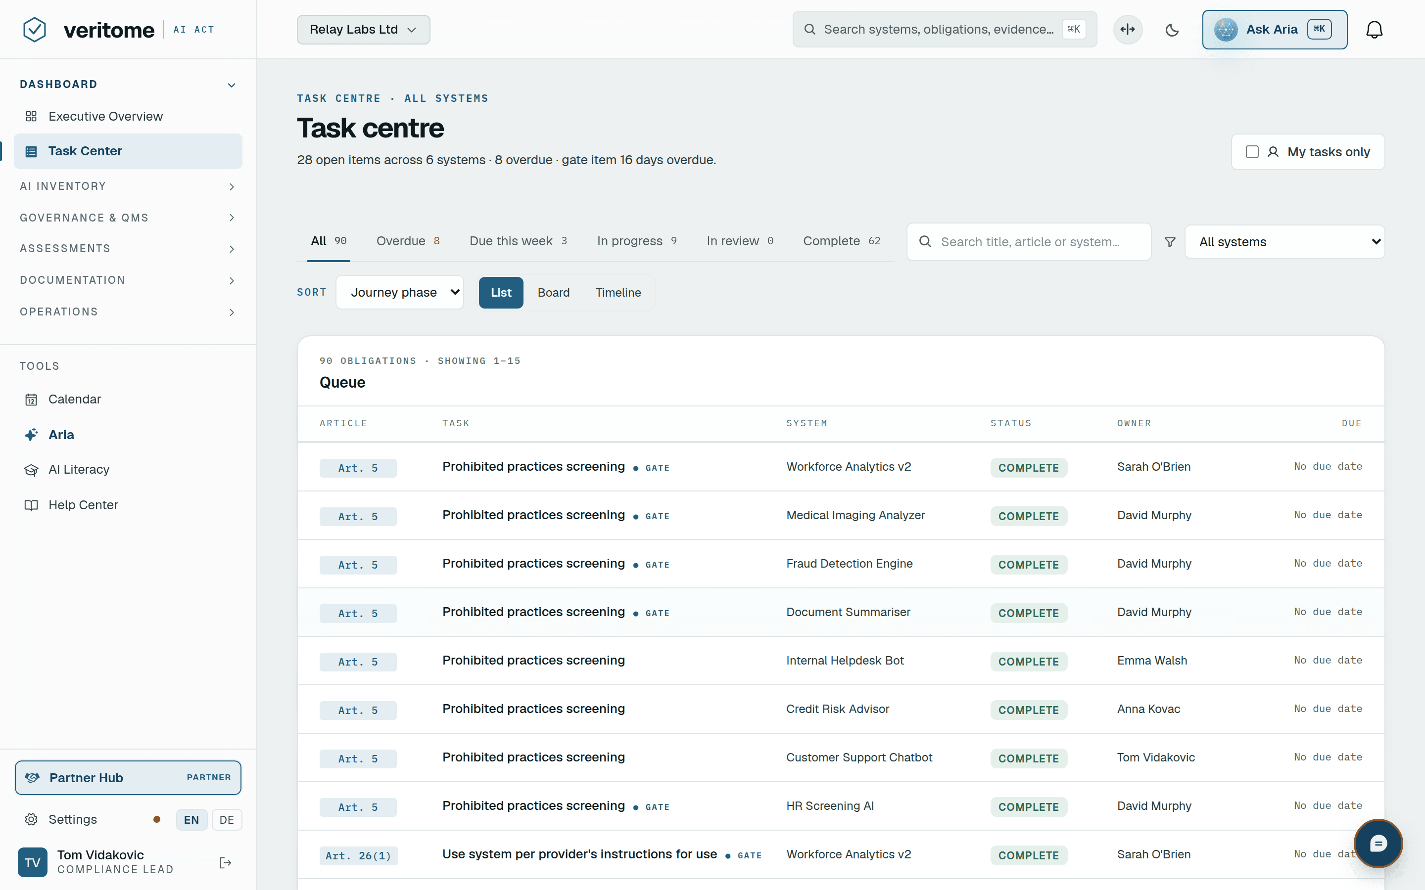Click magnifier icon in task search box

click(925, 241)
